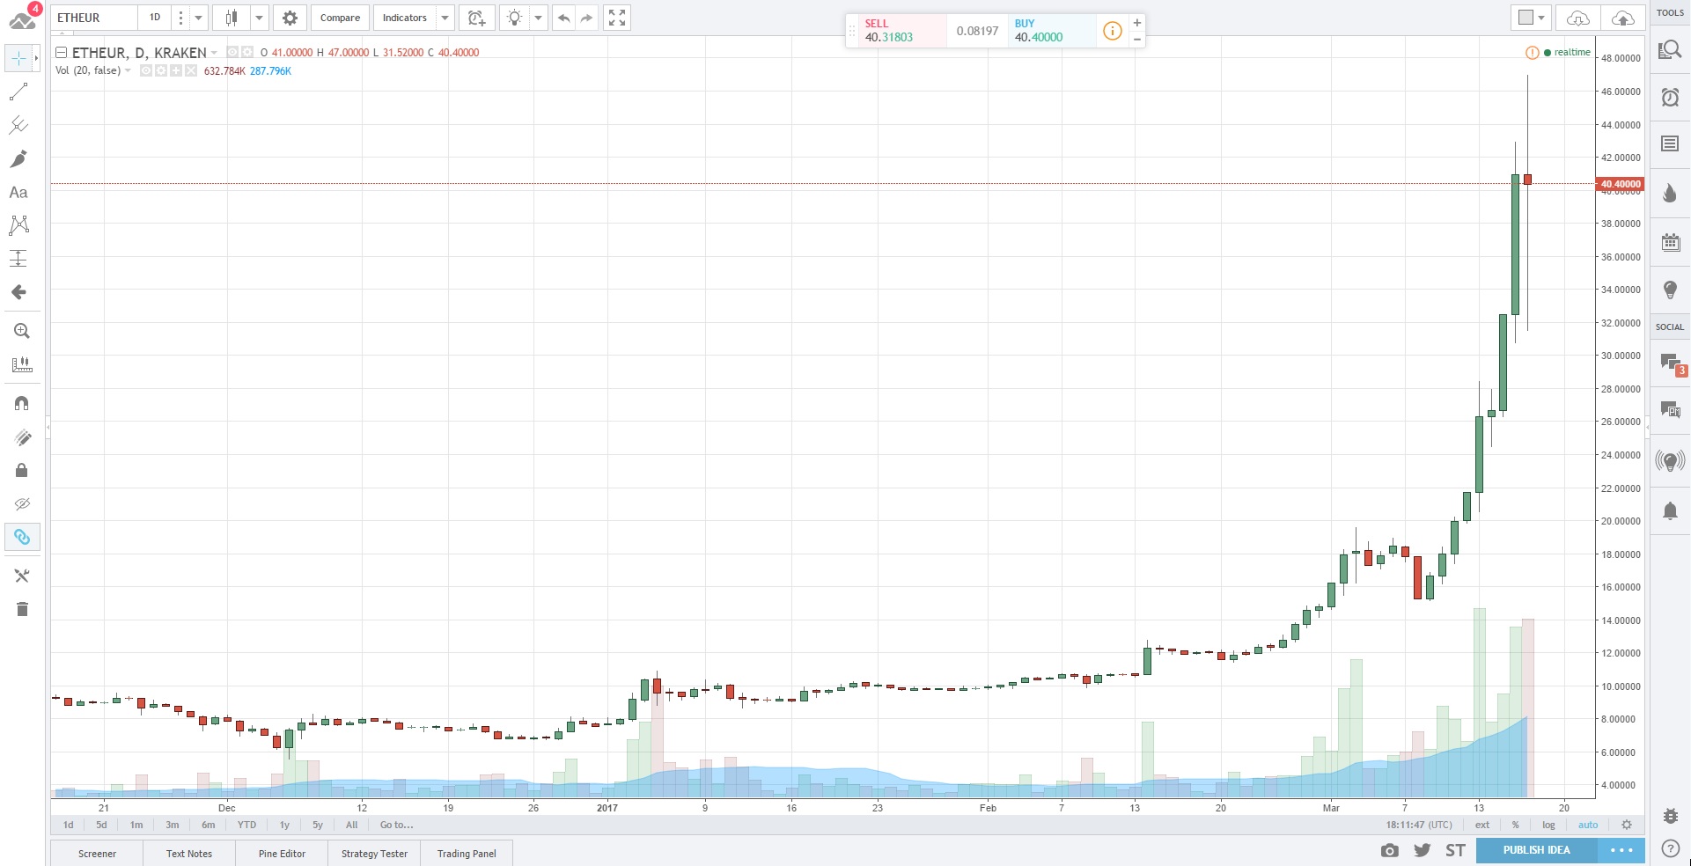The height and width of the screenshot is (866, 1691).
Task: Select the trend line drawing tool
Action: 18,92
